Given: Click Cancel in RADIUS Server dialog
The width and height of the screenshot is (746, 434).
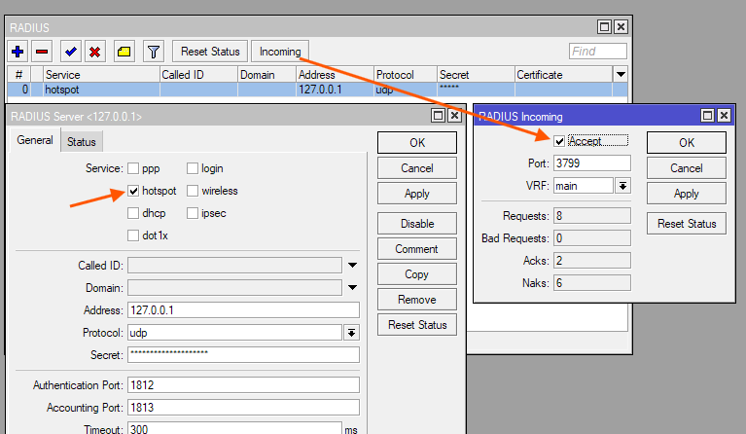Looking at the screenshot, I should point(417,168).
